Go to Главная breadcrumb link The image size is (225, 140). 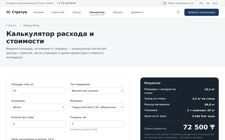coord(11,25)
